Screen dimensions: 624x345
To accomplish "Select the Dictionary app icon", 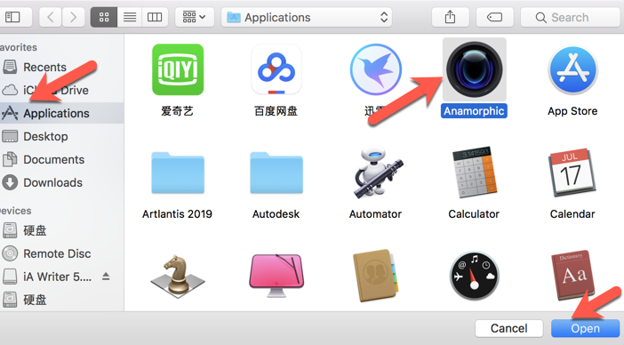I will tap(572, 276).
